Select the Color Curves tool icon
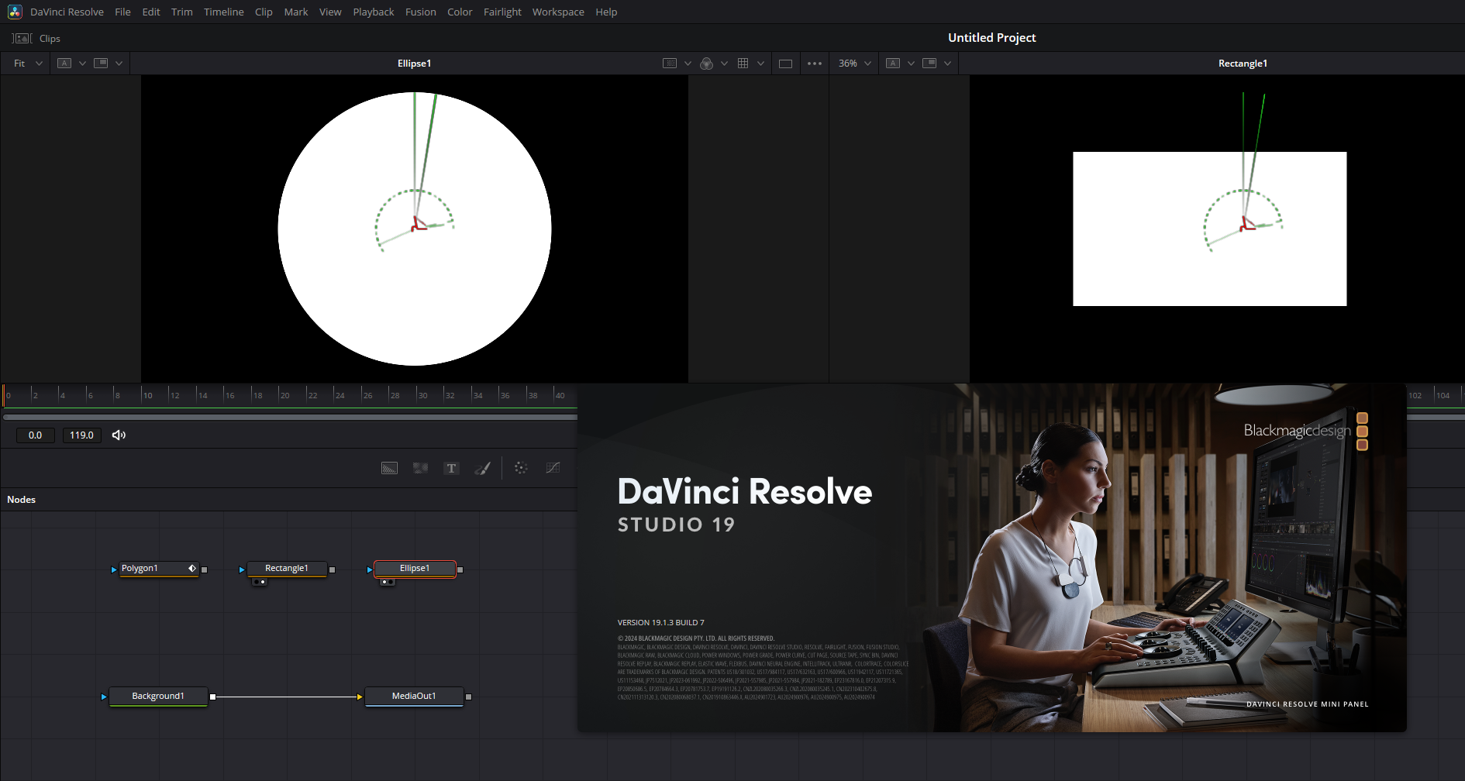This screenshot has width=1465, height=781. pyautogui.click(x=553, y=468)
